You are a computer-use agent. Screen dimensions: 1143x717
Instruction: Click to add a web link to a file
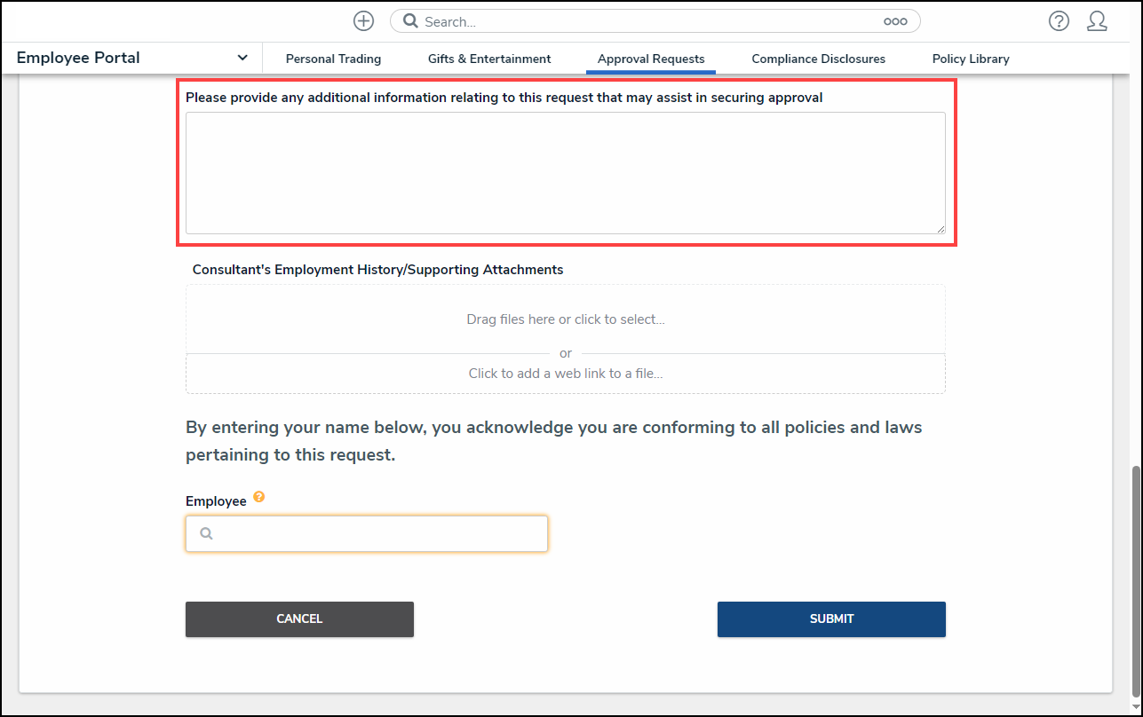coord(566,374)
